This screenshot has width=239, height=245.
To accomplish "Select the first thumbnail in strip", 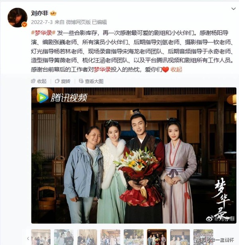I will 41,237.
